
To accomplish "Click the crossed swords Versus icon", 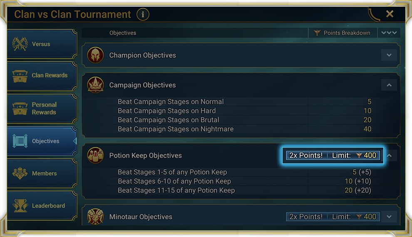I will (x=20, y=44).
